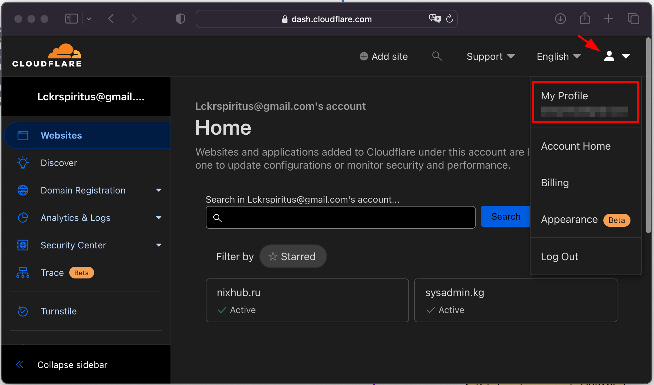Image resolution: width=654 pixels, height=385 pixels.
Task: Click the double-chevron collapse icon
Action: click(20, 365)
